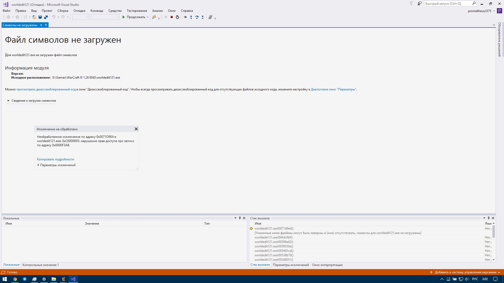Switch to Параметры исключений bottom tab
Viewport: 504px width, 283px height.
click(x=291, y=265)
